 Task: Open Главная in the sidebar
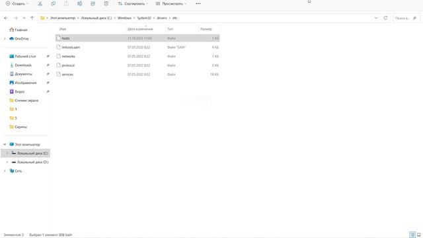coord(19,30)
